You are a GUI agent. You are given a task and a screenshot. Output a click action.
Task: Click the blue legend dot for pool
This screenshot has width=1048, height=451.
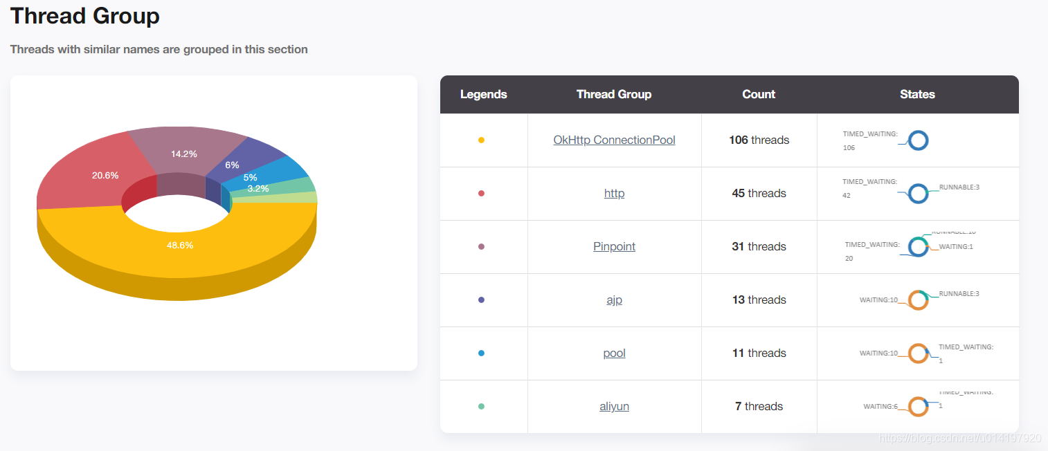(x=481, y=353)
